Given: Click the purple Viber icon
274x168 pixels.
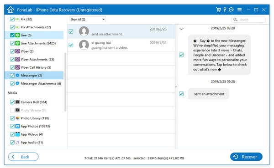Looking at the screenshot, I should click(17, 51).
